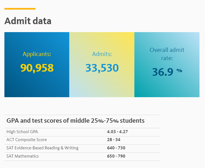Click the Overall admit rate label
Screen dimensions: 205x168
click(167, 54)
